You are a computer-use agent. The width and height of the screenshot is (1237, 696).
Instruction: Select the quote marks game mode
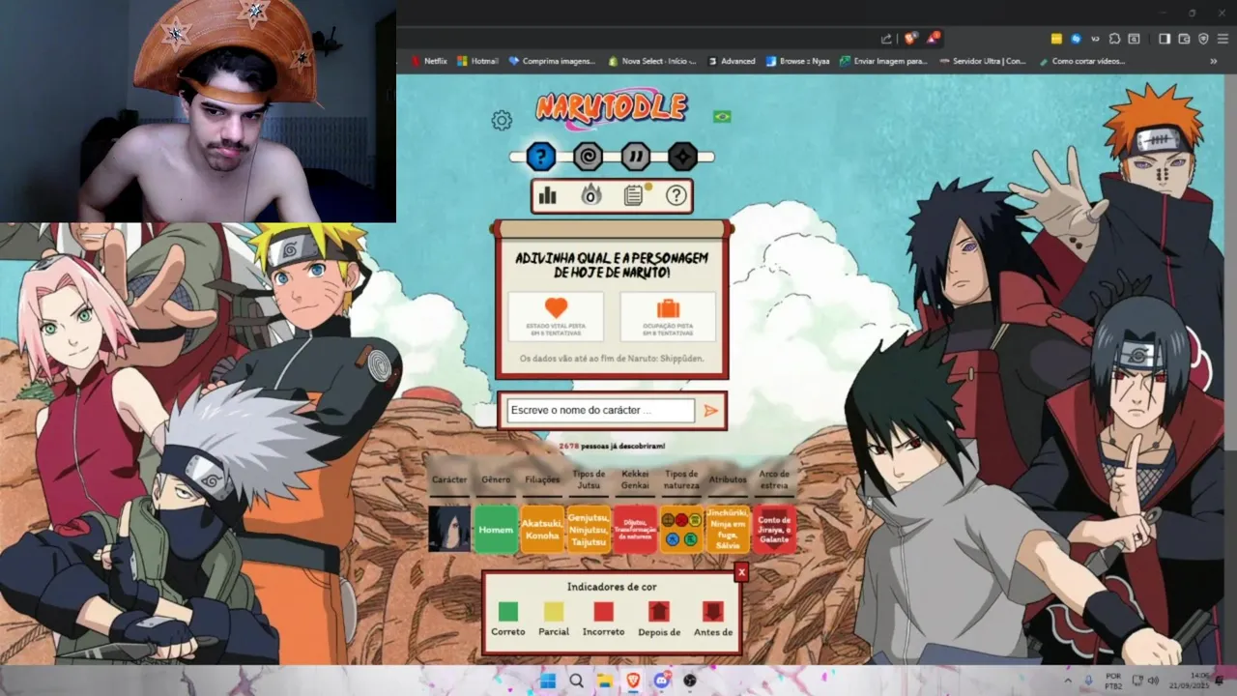pyautogui.click(x=635, y=157)
